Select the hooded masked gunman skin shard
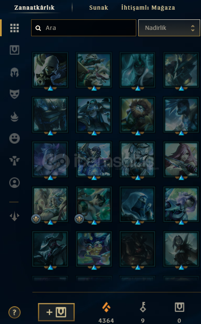Screen dimensions: 201x324 pyautogui.click(x=50, y=70)
